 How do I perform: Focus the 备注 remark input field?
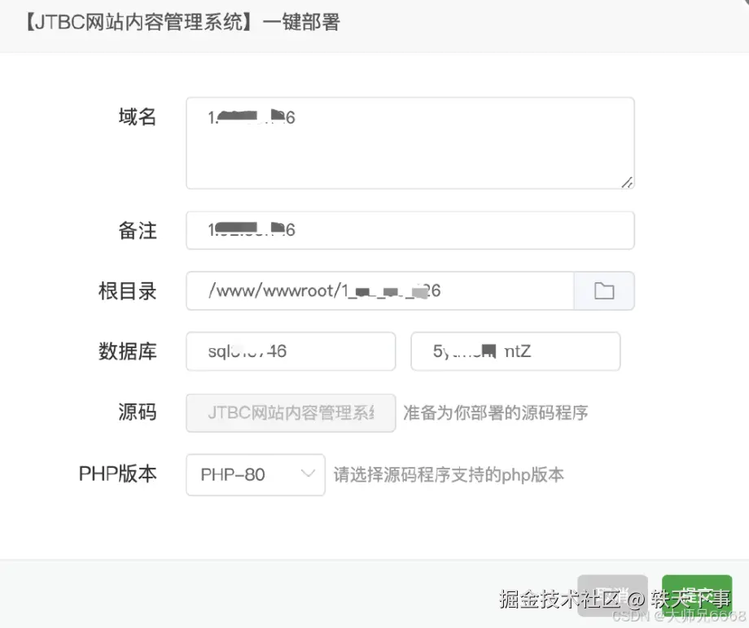[x=410, y=230]
